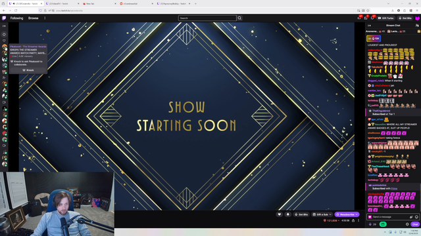Open a new browser tab with plus
The width and height of the screenshot is (421, 236).
click(x=195, y=4)
